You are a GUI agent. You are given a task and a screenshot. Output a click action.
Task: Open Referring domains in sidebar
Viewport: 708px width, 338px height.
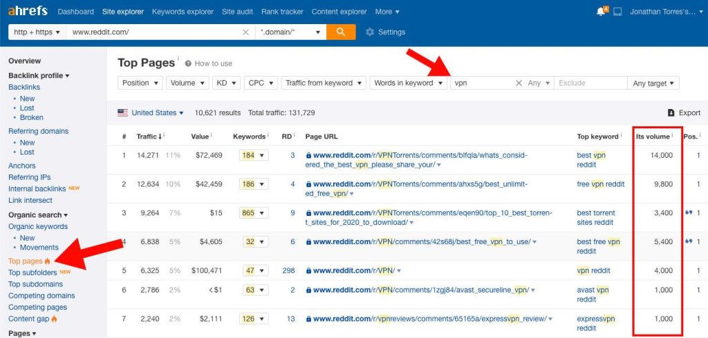pyautogui.click(x=39, y=131)
